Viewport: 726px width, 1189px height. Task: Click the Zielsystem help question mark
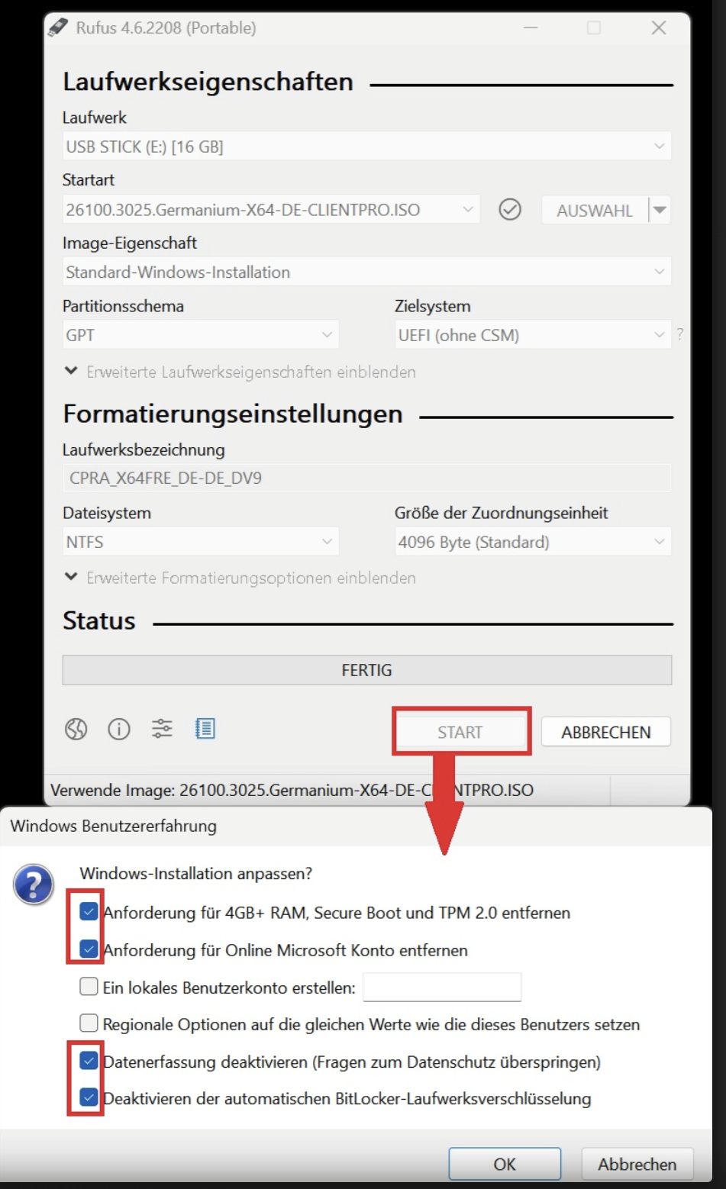pos(679,333)
